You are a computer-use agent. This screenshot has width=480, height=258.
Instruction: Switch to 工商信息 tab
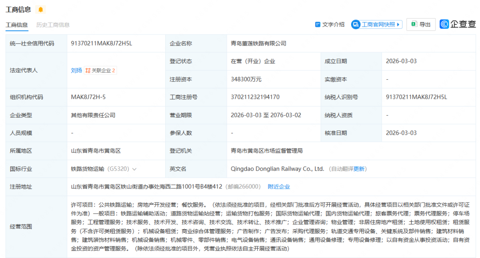click(x=16, y=25)
